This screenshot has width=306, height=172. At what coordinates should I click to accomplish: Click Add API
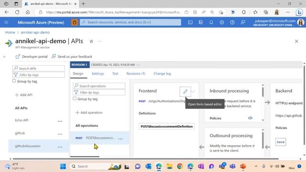pos(23,95)
